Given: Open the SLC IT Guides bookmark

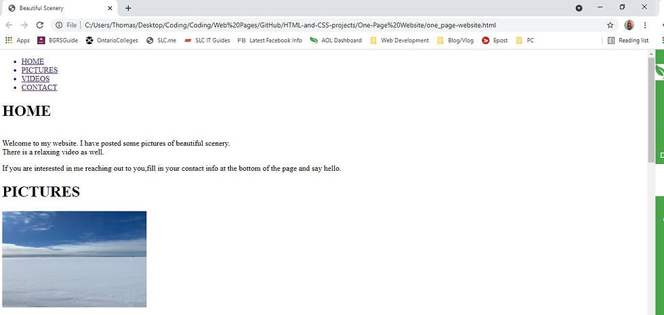Looking at the screenshot, I should pyautogui.click(x=207, y=40).
